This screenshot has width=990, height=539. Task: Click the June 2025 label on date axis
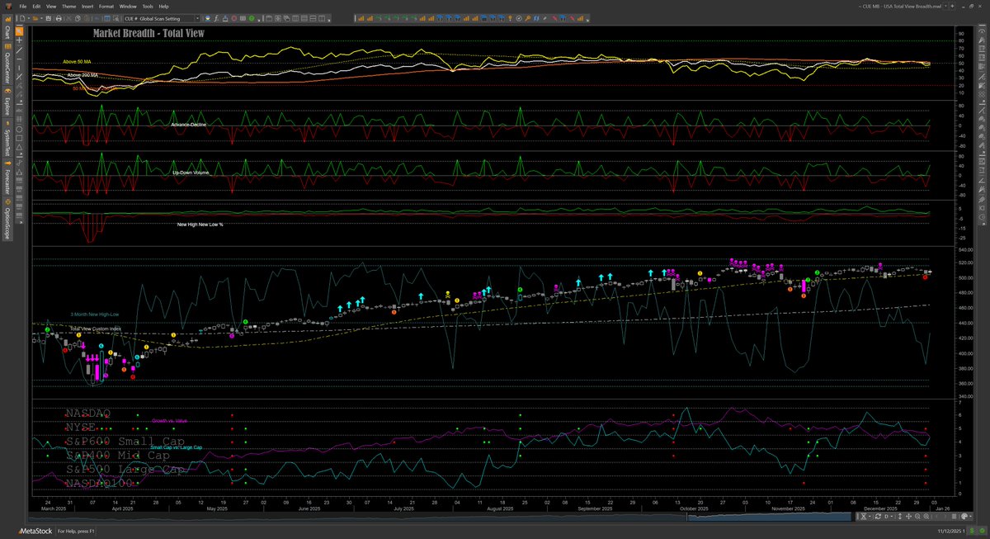coord(309,508)
